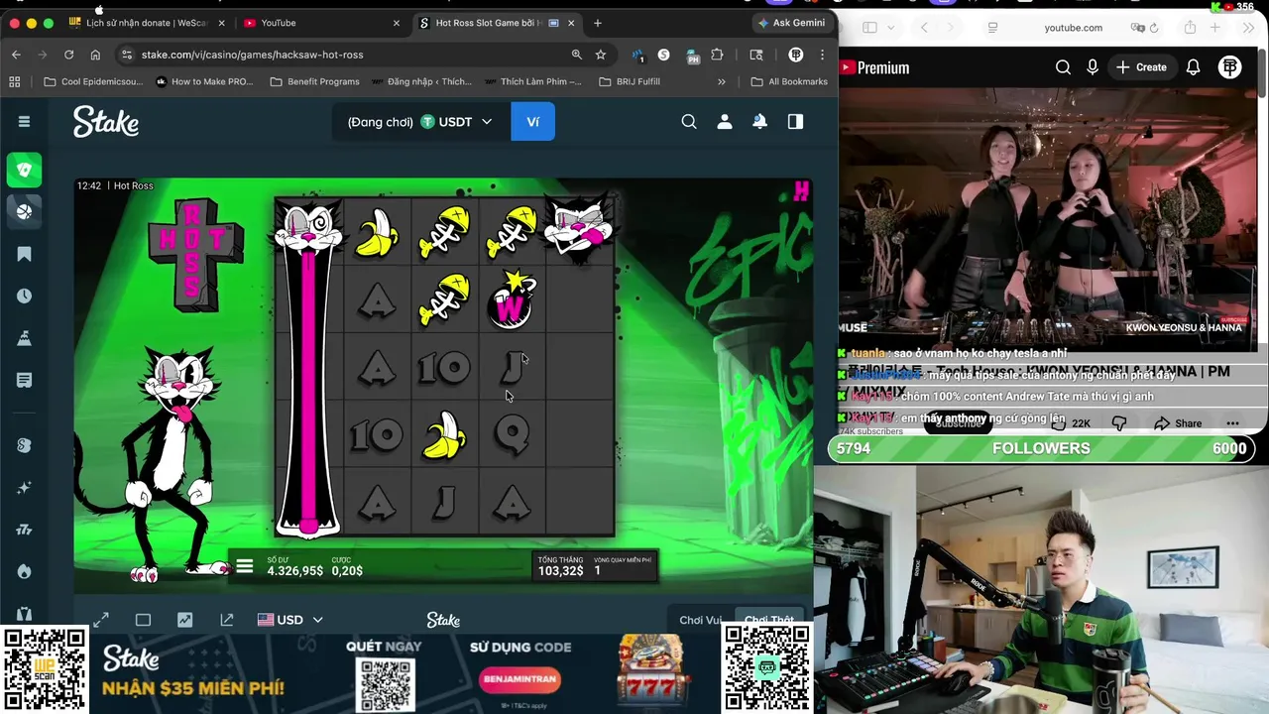Viewport: 1269px width, 714px height.
Task: Click the Safari youtube.com address field
Action: pyautogui.click(x=1071, y=28)
